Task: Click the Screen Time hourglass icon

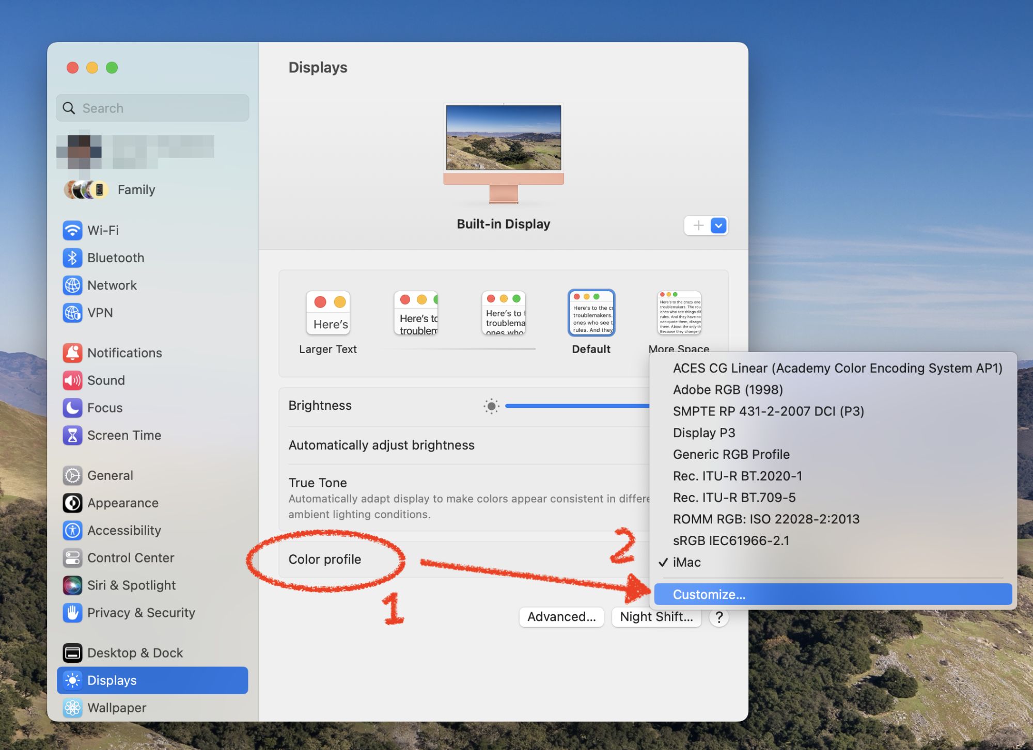Action: [x=72, y=435]
